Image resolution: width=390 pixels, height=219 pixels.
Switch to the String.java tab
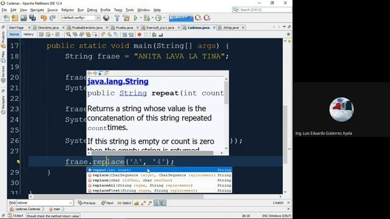pos(231,27)
